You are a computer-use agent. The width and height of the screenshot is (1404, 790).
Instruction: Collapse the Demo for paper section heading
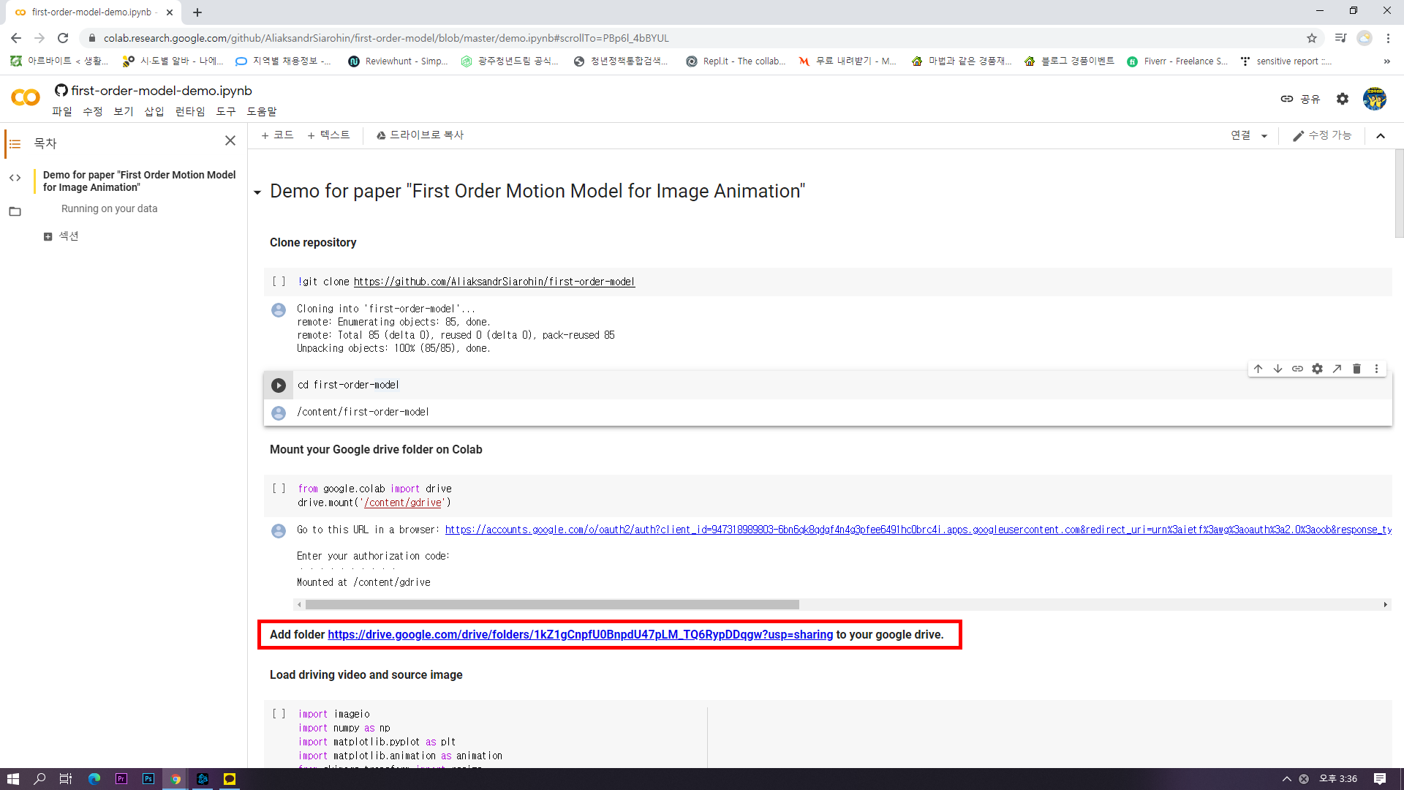coord(257,192)
